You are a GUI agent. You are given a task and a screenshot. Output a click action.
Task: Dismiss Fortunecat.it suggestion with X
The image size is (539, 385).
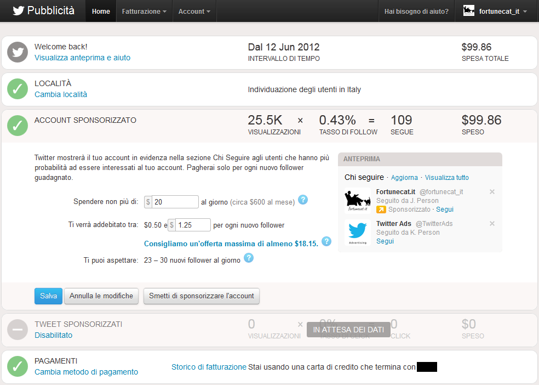492,191
